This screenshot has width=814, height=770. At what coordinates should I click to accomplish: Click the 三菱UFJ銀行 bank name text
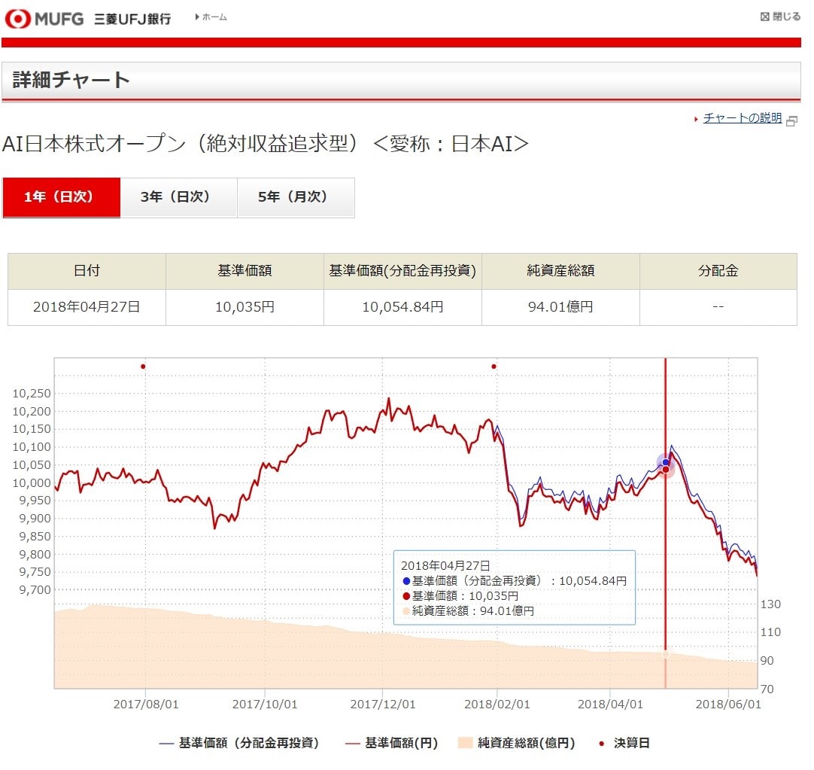point(132,19)
